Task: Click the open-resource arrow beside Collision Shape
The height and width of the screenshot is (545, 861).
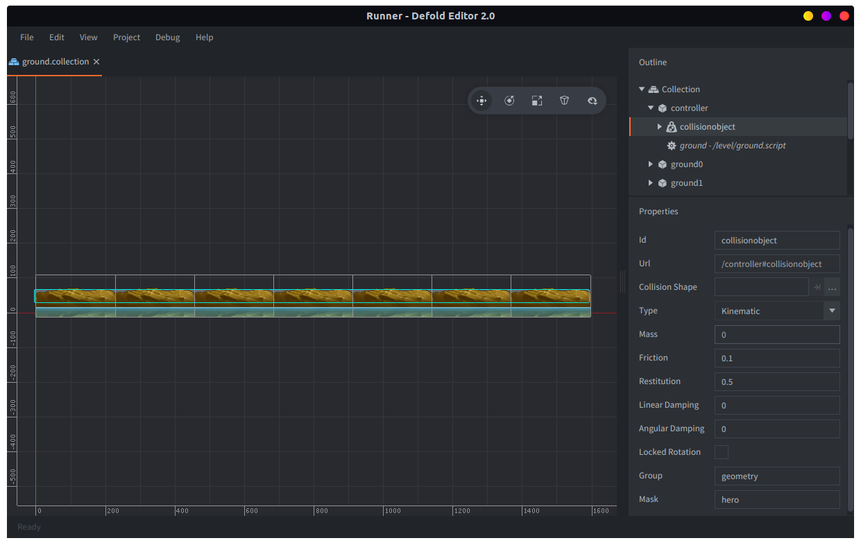Action: tap(817, 287)
